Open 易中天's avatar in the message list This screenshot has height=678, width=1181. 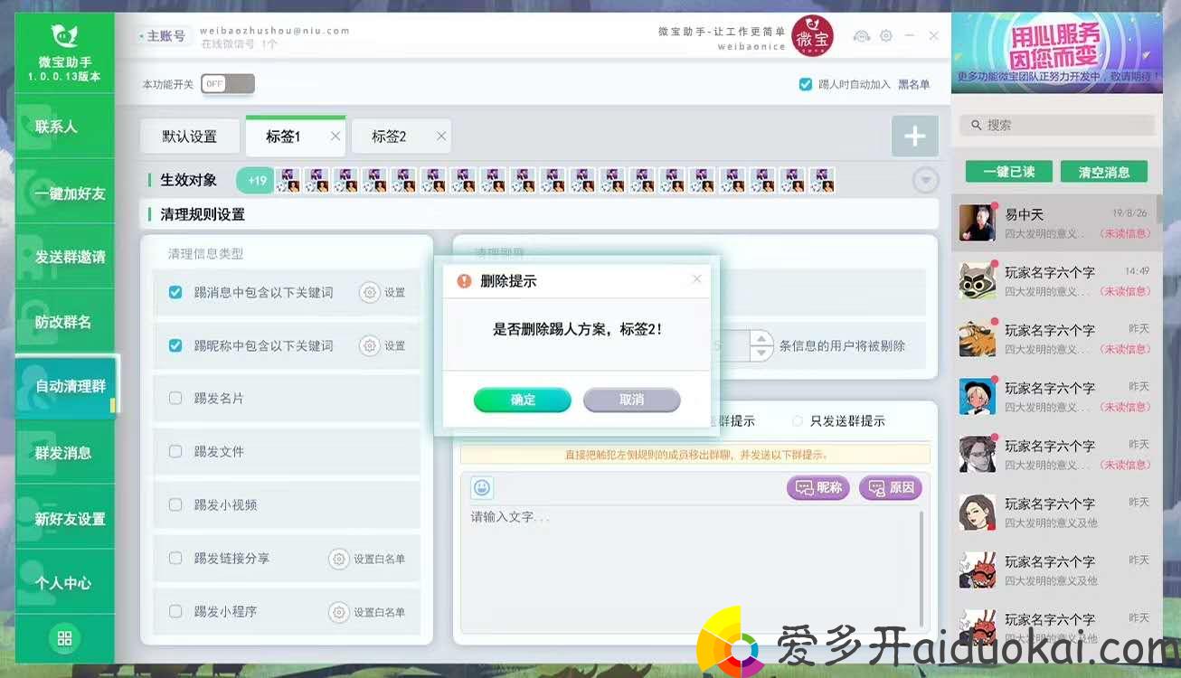[978, 222]
